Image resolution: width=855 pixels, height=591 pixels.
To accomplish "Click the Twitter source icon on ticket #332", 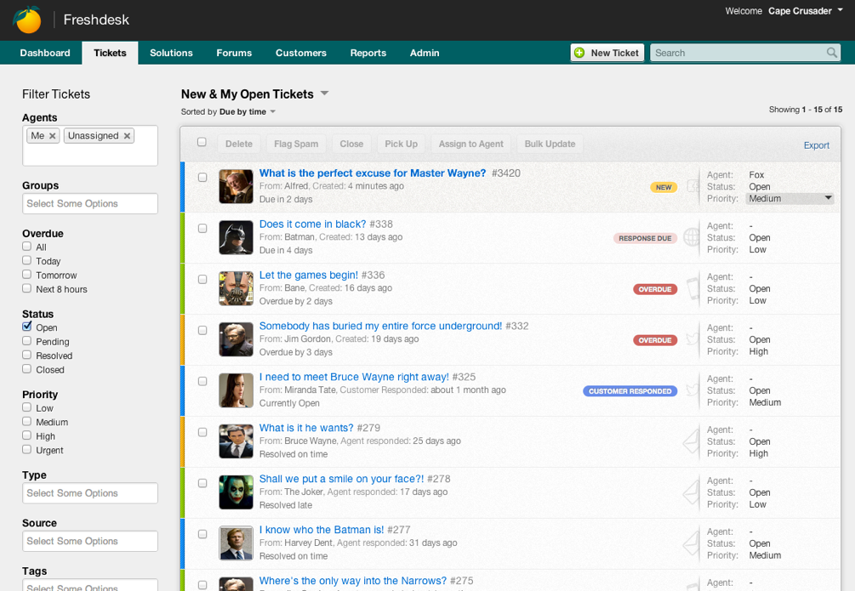I will (693, 339).
